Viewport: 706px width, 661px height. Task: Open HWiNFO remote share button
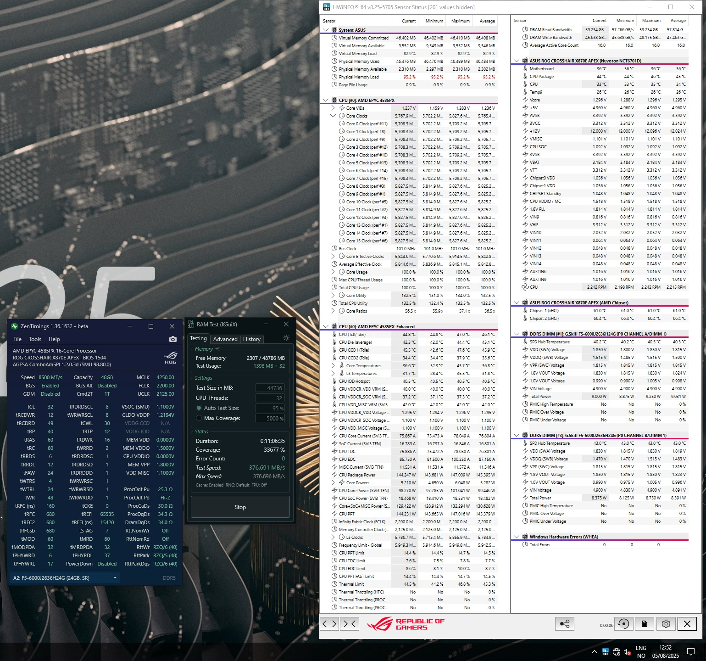click(x=564, y=623)
